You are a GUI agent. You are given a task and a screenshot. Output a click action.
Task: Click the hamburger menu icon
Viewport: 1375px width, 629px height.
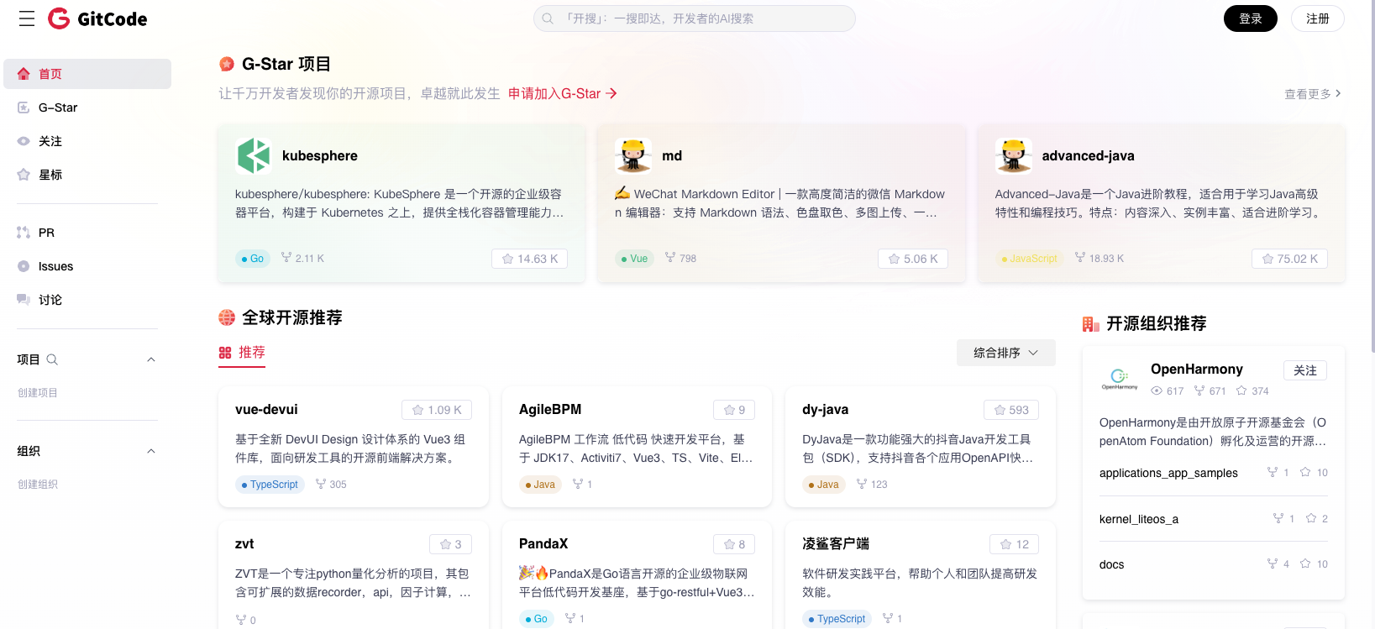[27, 18]
